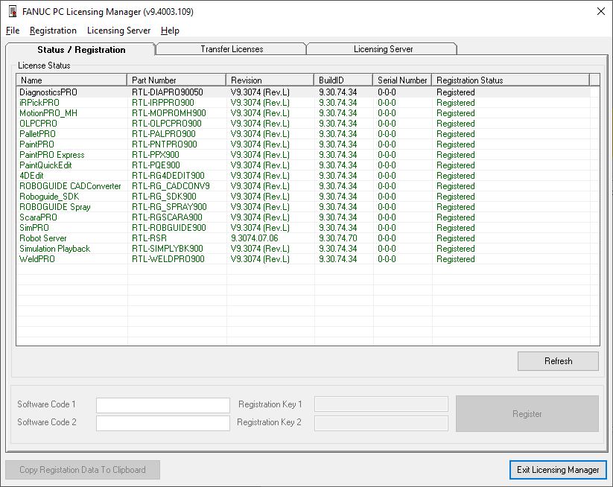The image size is (613, 487).
Task: Select the Robot Server license row
Action: (303, 238)
